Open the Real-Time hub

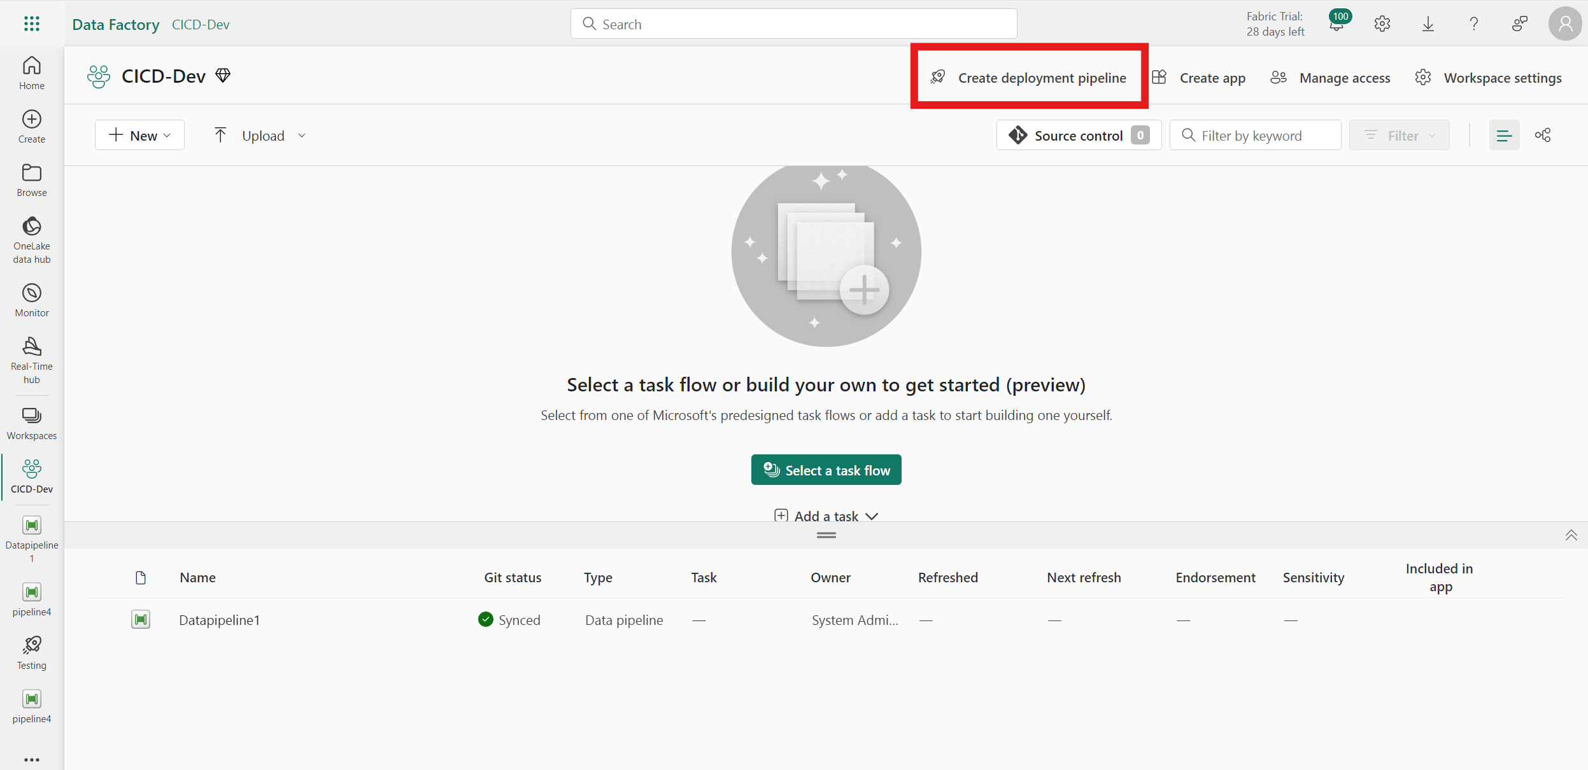[32, 360]
